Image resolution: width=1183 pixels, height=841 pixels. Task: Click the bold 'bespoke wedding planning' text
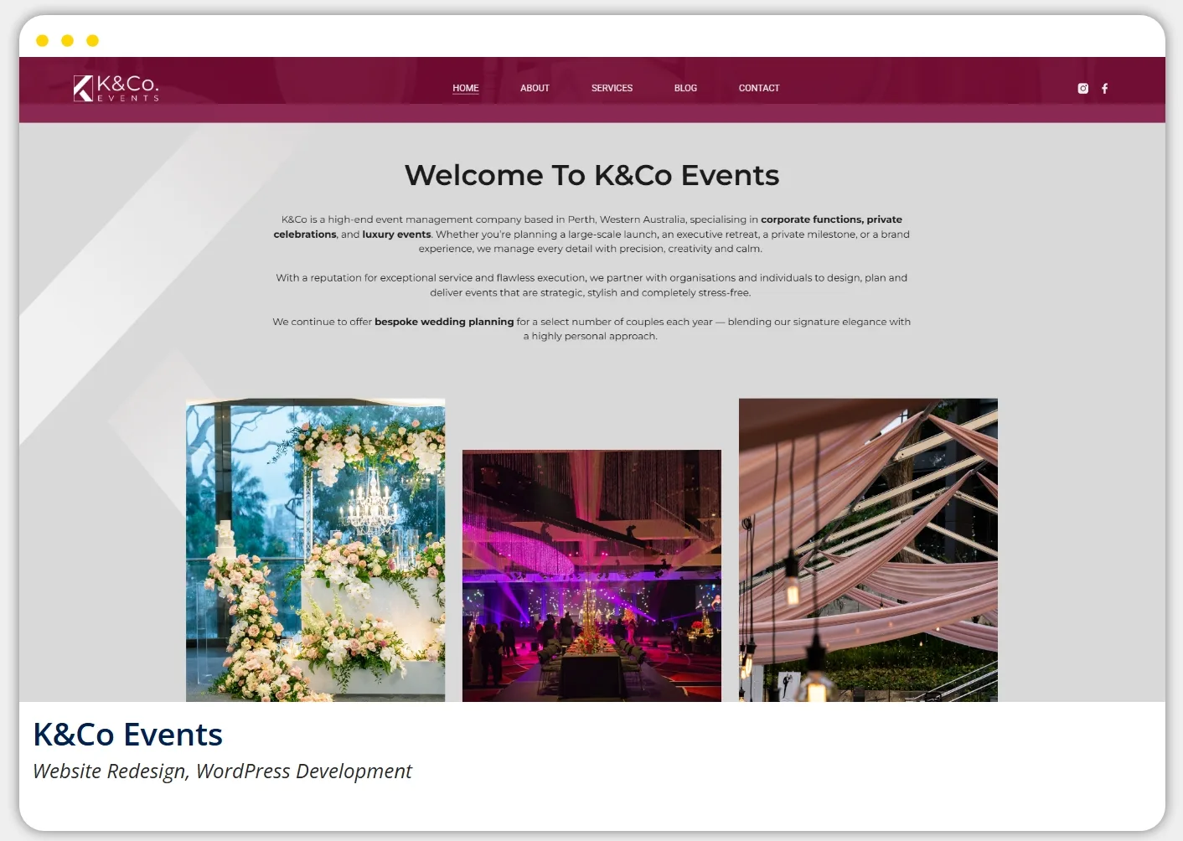point(444,322)
